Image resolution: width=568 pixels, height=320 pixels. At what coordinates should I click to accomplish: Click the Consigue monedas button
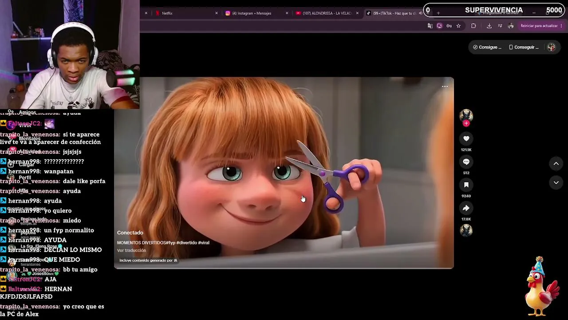[487, 47]
